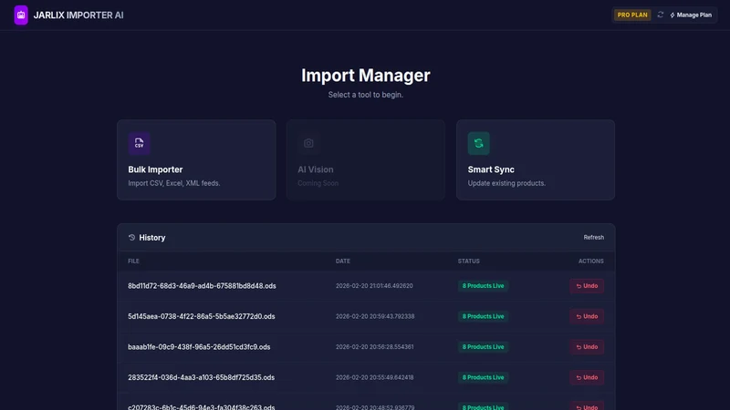Viewport: 730px width, 410px height.
Task: Select file 8bd11d72-68d3-46a9-ad4b-675881bd8d48.ods
Action: pos(202,286)
